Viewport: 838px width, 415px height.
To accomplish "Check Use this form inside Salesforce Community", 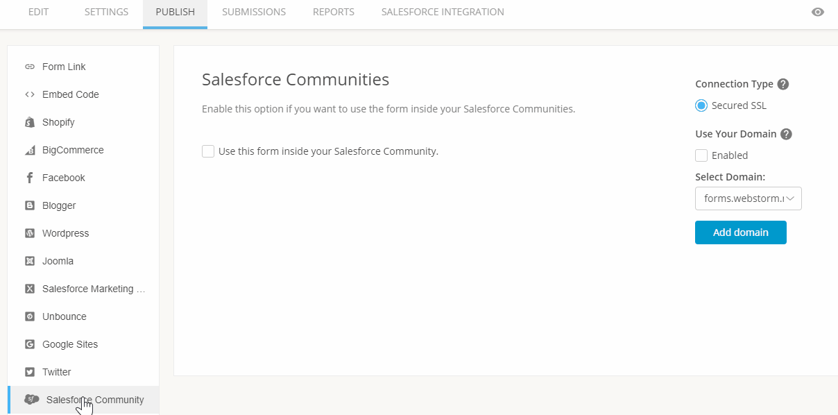I will click(208, 151).
